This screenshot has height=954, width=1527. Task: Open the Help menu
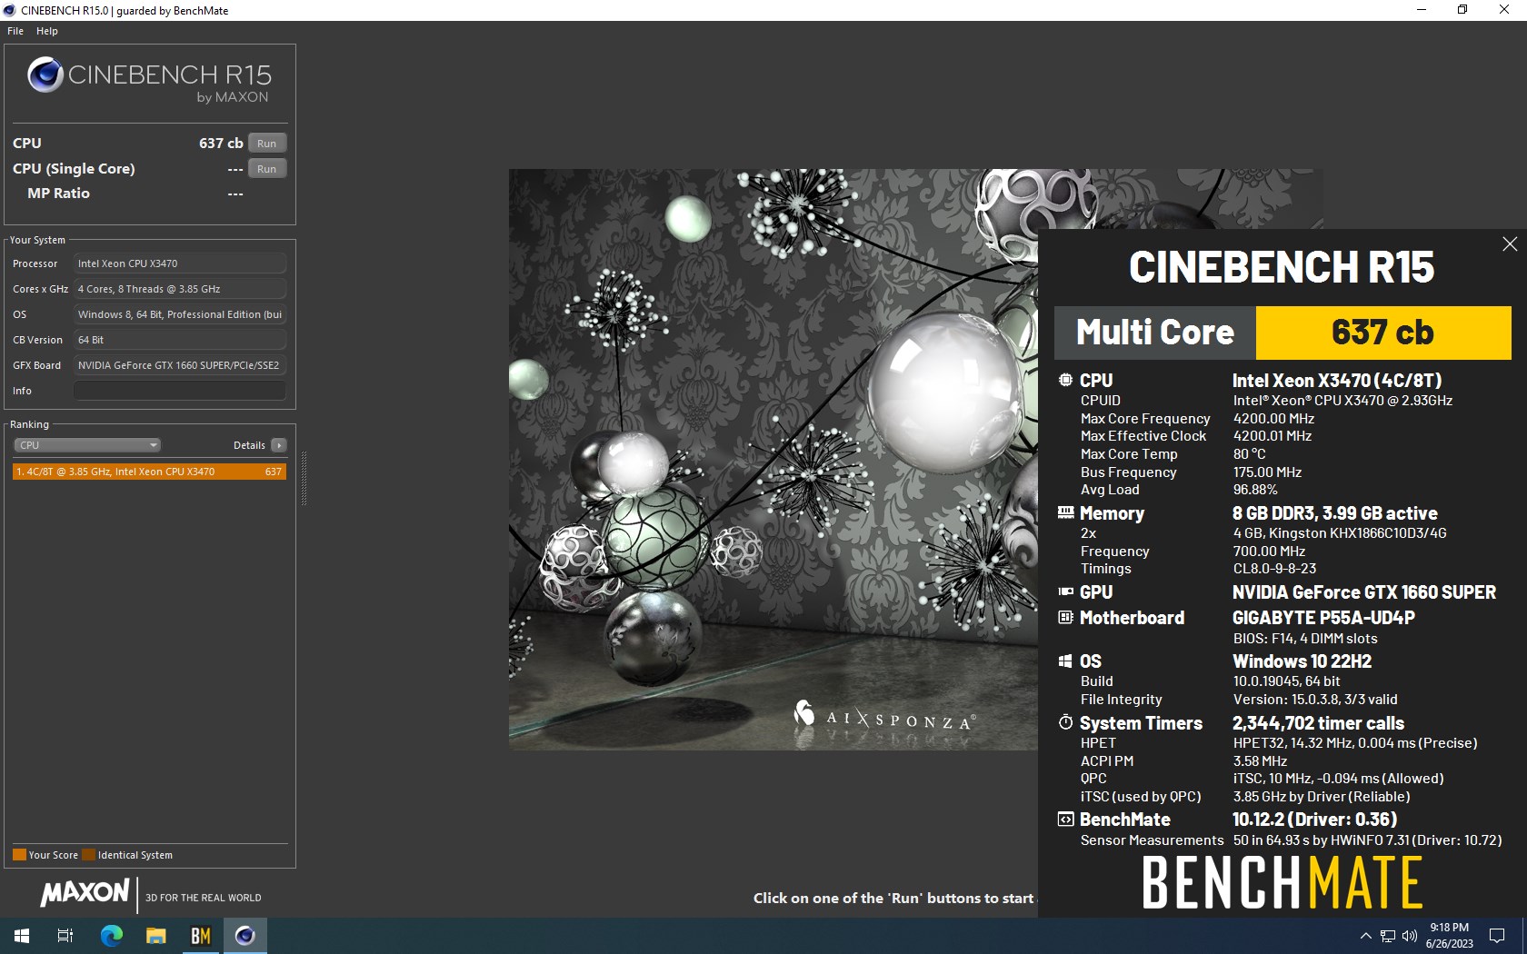pos(47,31)
